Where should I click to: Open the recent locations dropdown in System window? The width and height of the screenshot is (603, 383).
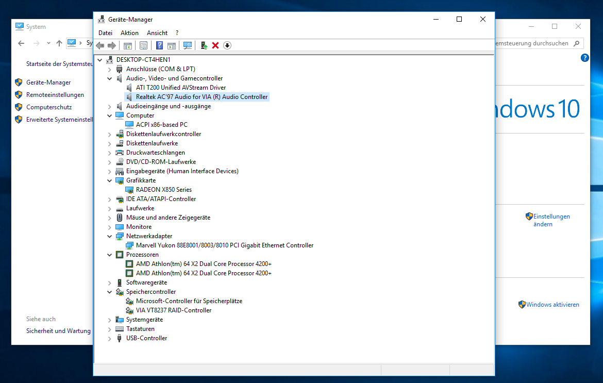click(48, 43)
